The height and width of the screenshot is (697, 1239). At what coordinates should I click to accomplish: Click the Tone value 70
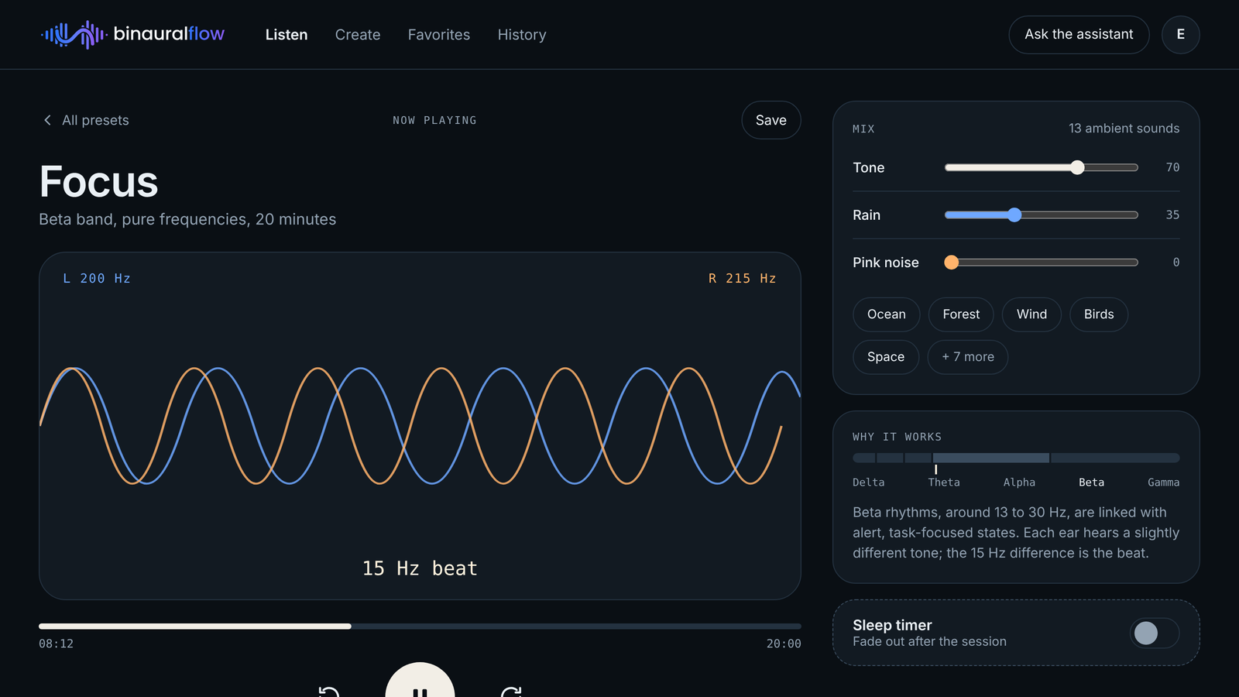coord(1172,167)
